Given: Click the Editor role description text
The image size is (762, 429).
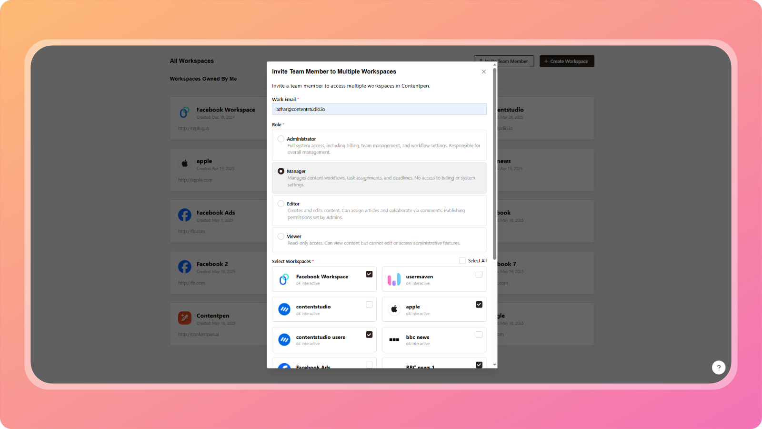Looking at the screenshot, I should (376, 214).
